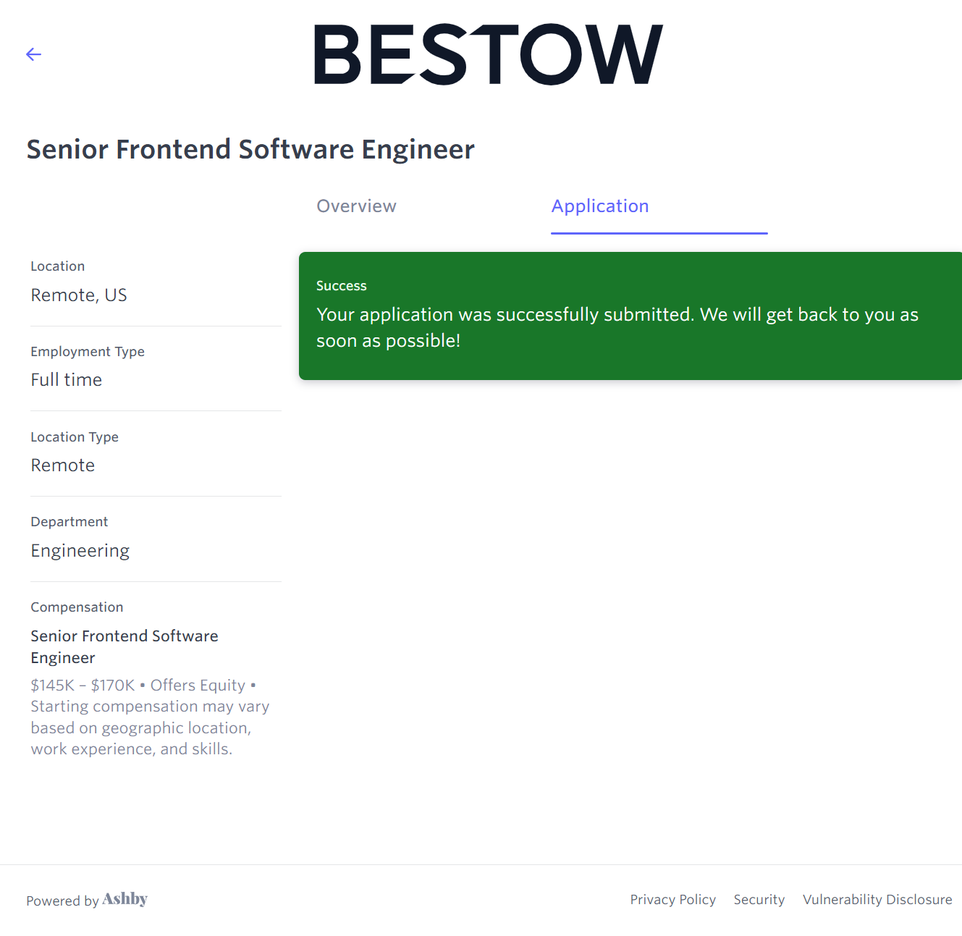Click the application submitted confirmation message
Screen dimensions: 962x936
point(617,327)
